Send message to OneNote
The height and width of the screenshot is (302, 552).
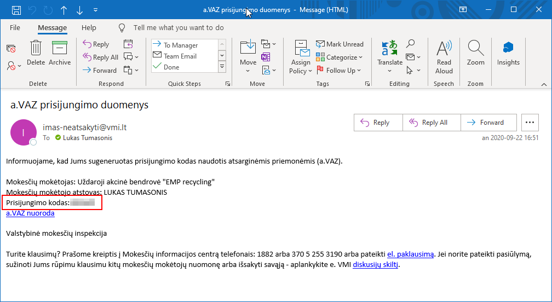pos(266,57)
